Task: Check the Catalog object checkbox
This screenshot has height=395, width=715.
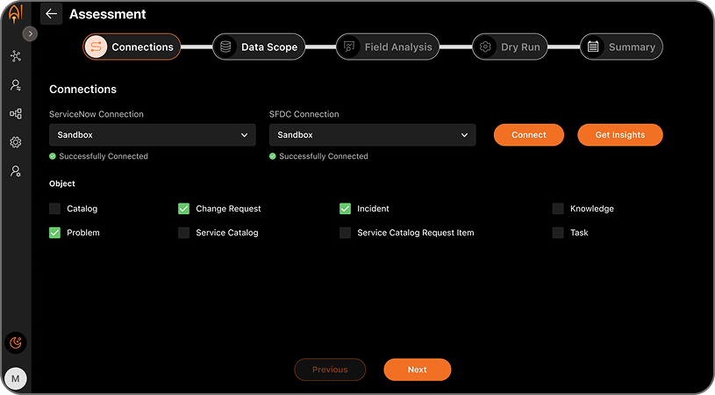Action: 55,209
